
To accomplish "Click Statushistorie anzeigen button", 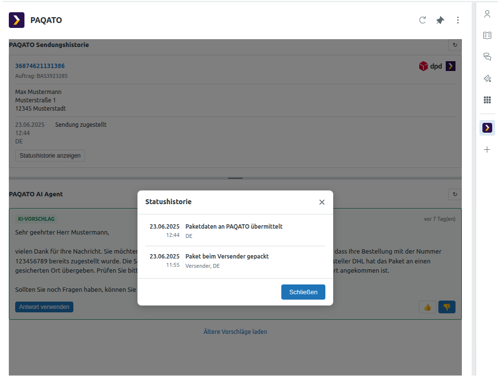I will (x=50, y=156).
